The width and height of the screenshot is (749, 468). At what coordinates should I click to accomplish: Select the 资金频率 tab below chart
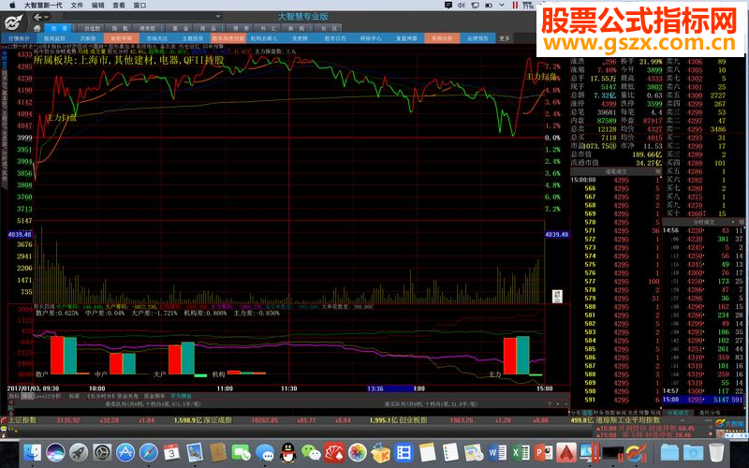(154, 396)
